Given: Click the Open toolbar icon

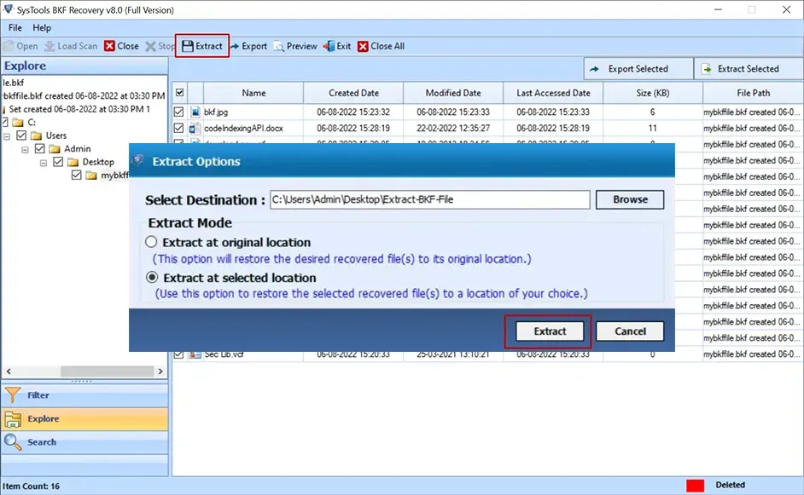Looking at the screenshot, I should click(9, 46).
